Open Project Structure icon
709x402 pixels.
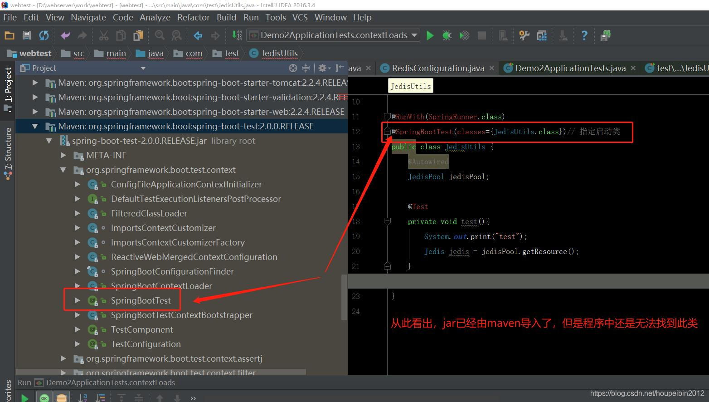click(542, 35)
